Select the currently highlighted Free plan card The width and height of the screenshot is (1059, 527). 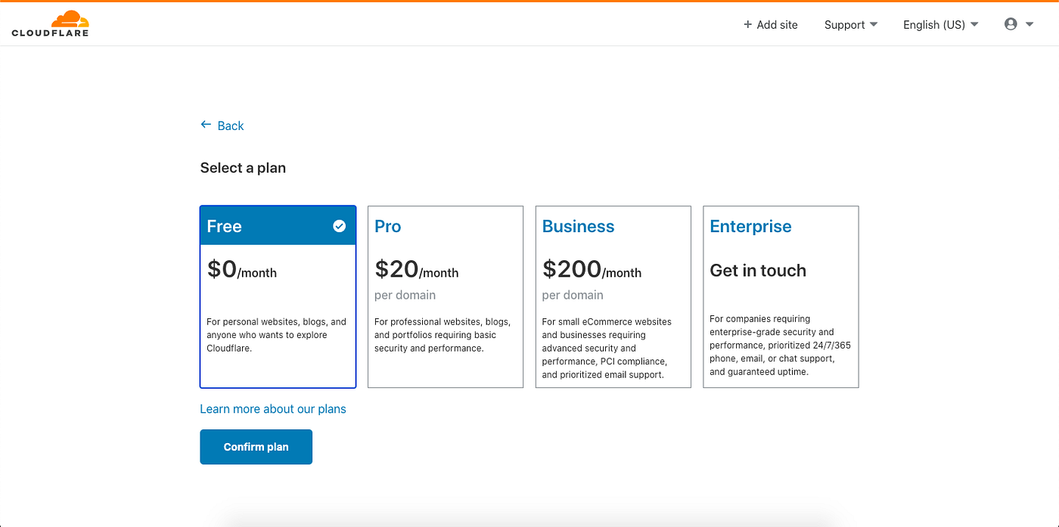[278, 296]
